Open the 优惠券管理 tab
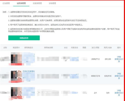125x101 pixels. click(37, 3)
